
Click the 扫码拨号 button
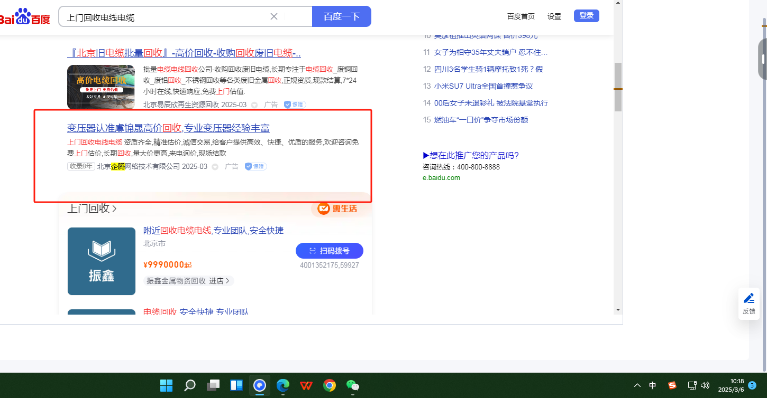329,251
